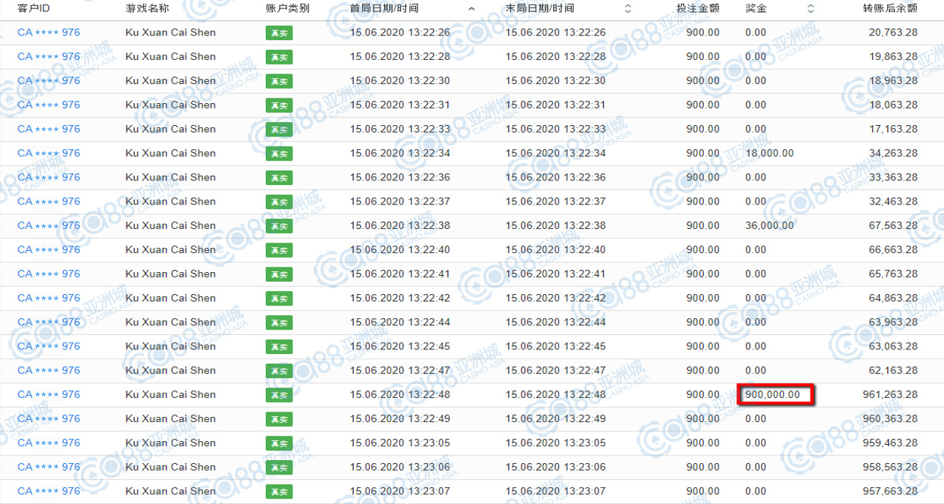The height and width of the screenshot is (504, 944).
Task: Open customer ID link in the 13:23:05 row
Action: (48, 443)
